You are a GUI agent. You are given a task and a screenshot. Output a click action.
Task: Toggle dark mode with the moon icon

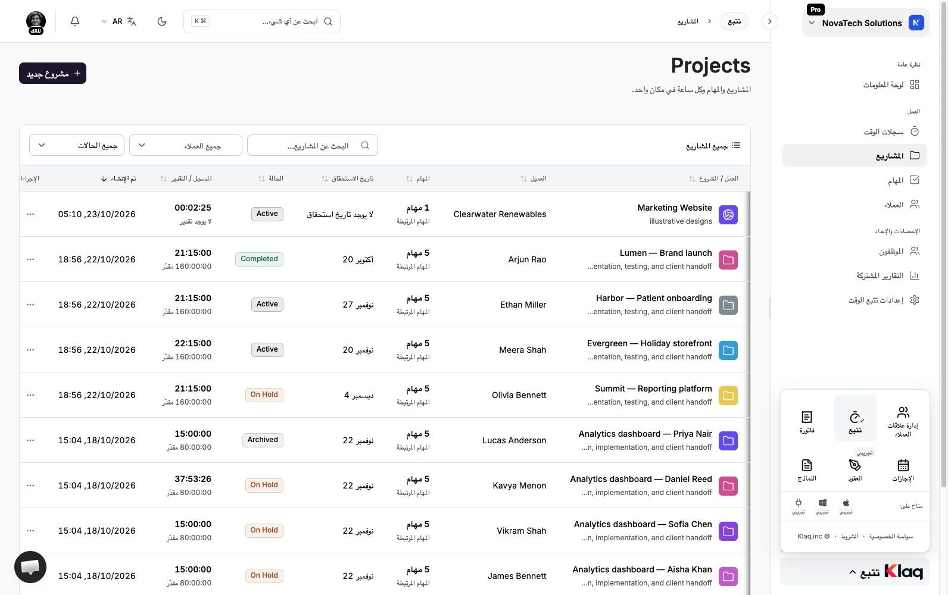162,21
